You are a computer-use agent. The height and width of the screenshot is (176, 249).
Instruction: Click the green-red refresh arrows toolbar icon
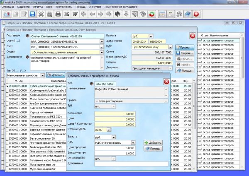click(151, 14)
